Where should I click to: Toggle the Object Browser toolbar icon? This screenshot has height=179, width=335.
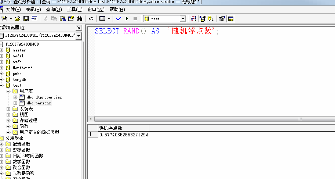pyautogui.click(x=202, y=19)
